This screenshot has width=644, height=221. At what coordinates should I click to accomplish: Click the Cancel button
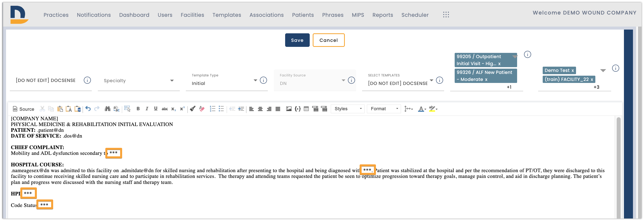pos(329,40)
